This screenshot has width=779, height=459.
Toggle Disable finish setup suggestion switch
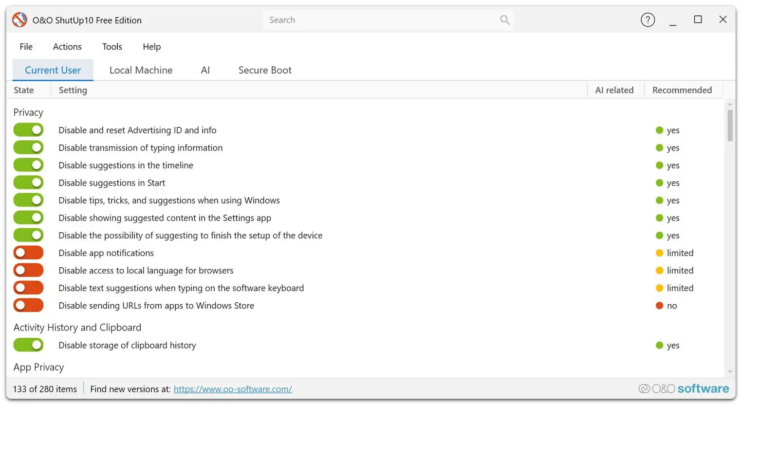28,235
